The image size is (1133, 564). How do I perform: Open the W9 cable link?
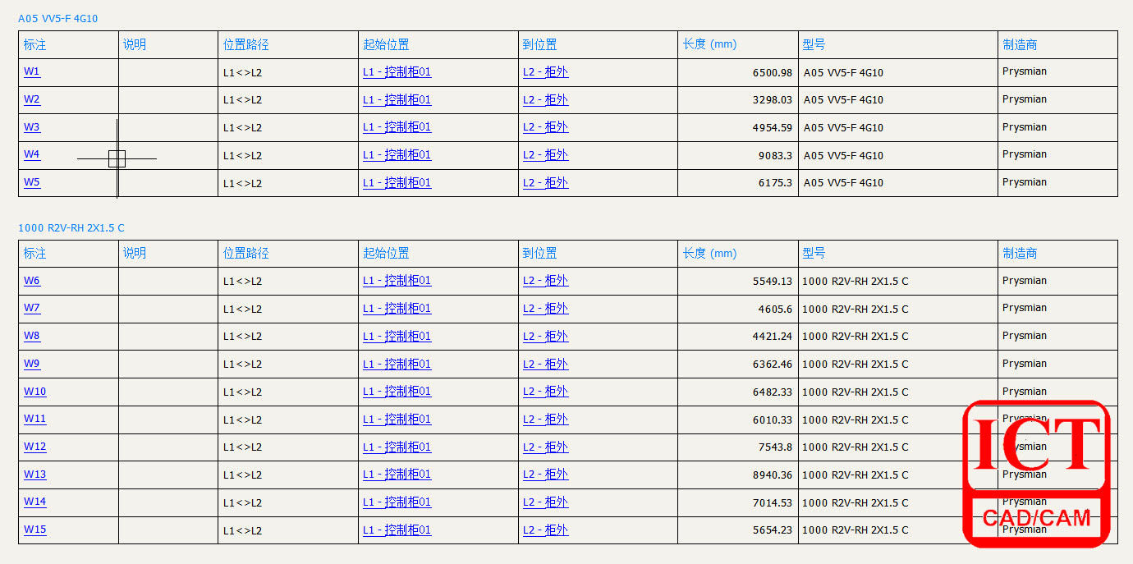coord(31,364)
